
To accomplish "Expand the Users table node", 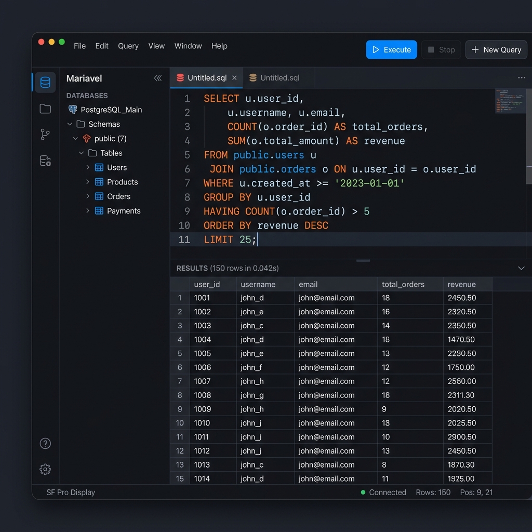I will (x=88, y=167).
